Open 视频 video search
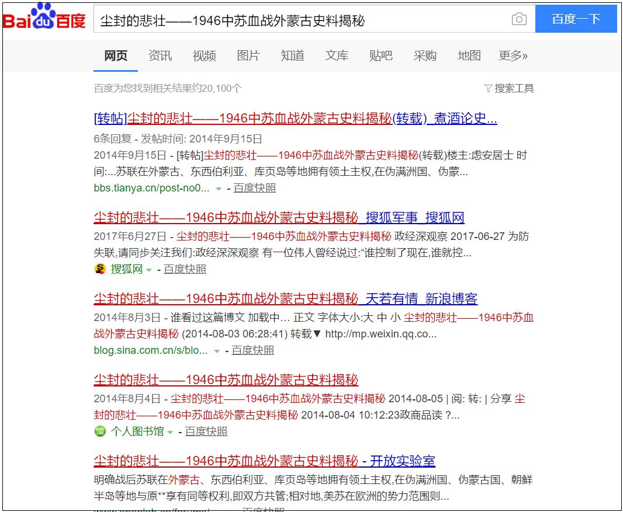The height and width of the screenshot is (512, 623). coord(204,55)
